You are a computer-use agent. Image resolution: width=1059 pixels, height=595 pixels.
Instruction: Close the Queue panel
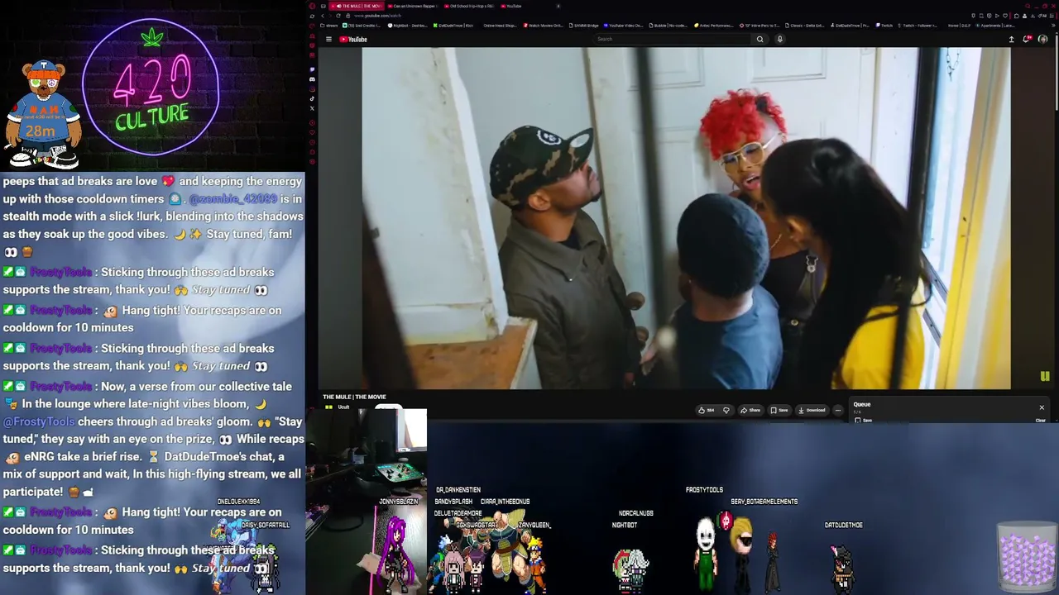1042,407
